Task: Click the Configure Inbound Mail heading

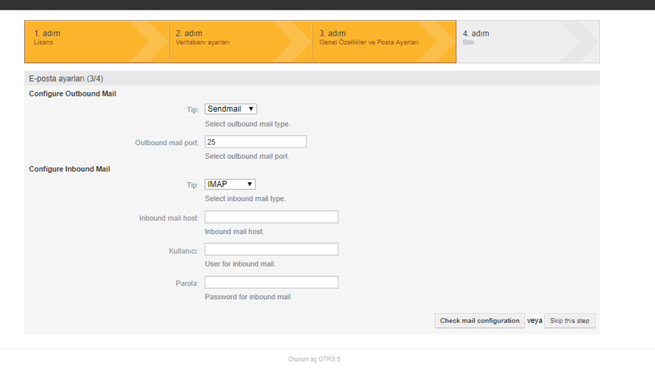Action: click(69, 169)
